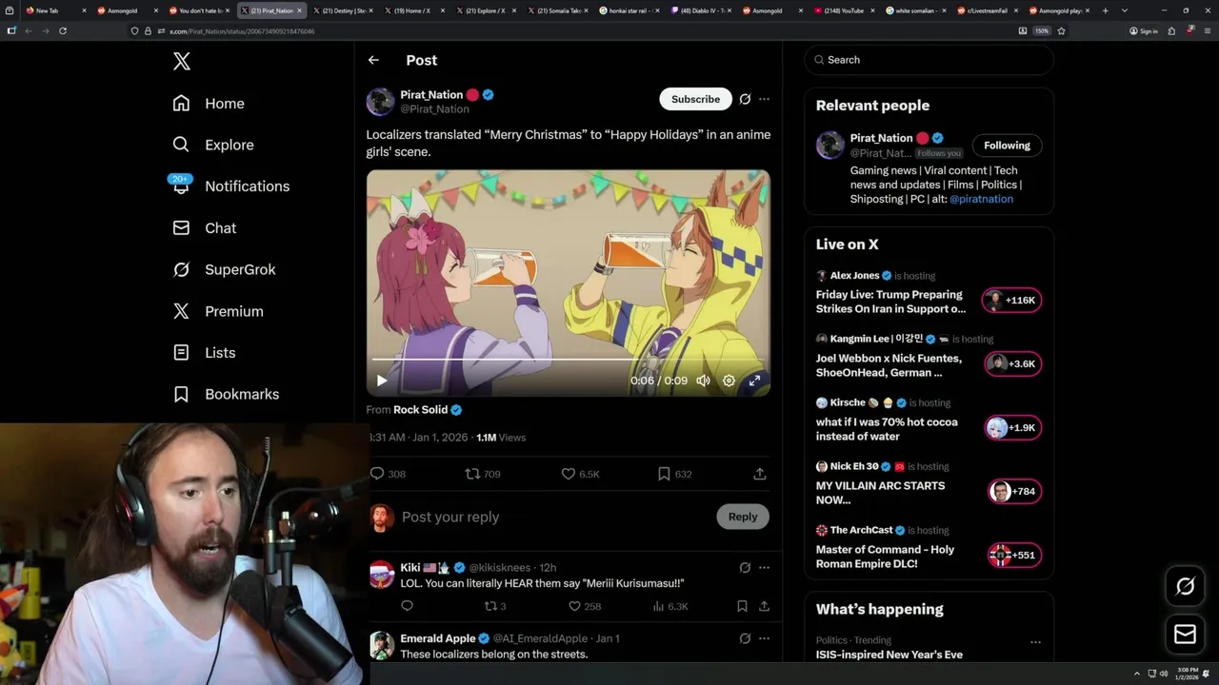Open Notifications in the sidebar
This screenshot has height=685, width=1219.
pyautogui.click(x=230, y=186)
